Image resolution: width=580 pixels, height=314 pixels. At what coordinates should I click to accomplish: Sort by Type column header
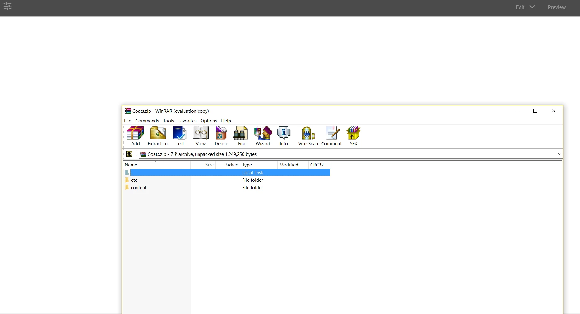259,165
